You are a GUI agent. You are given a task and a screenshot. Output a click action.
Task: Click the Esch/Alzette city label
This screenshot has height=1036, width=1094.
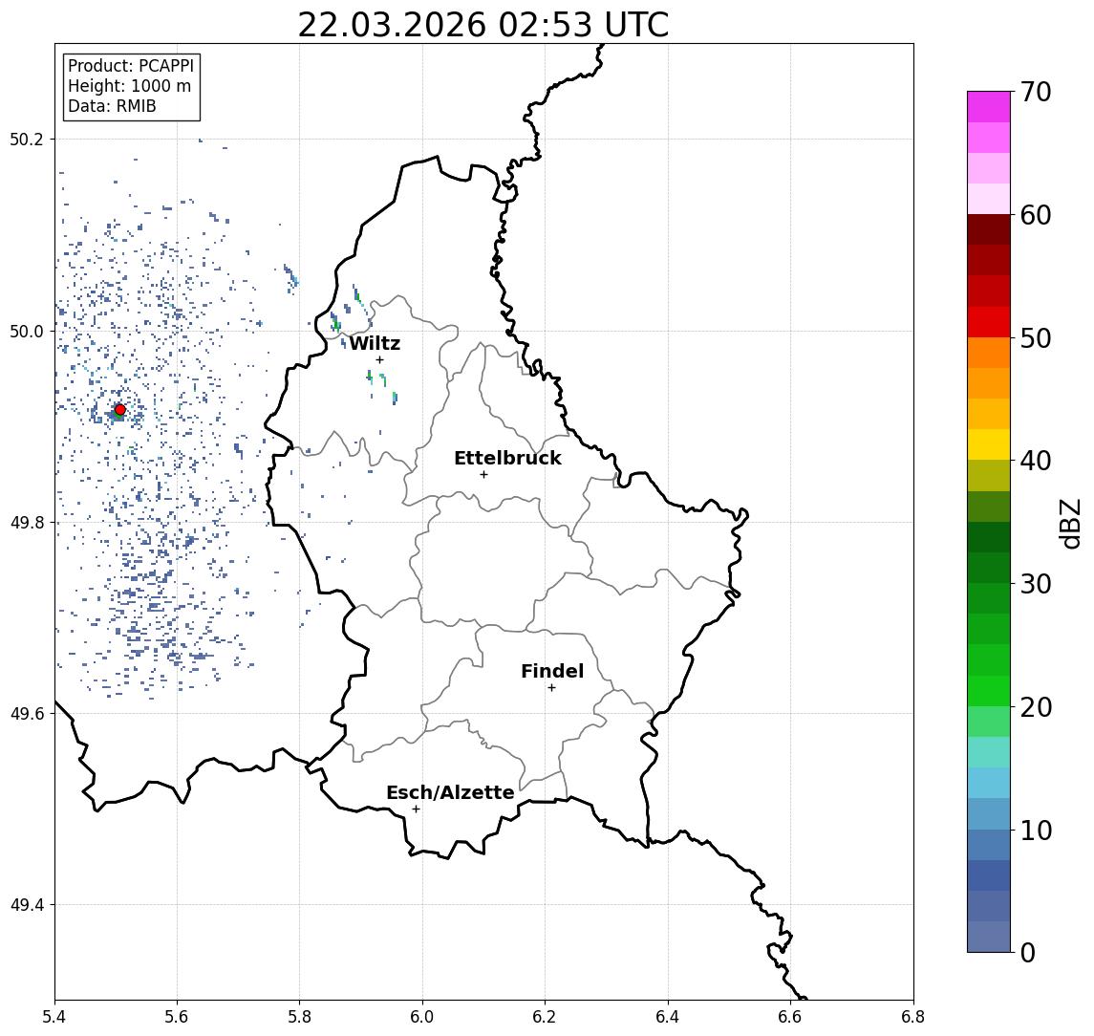[x=450, y=793]
